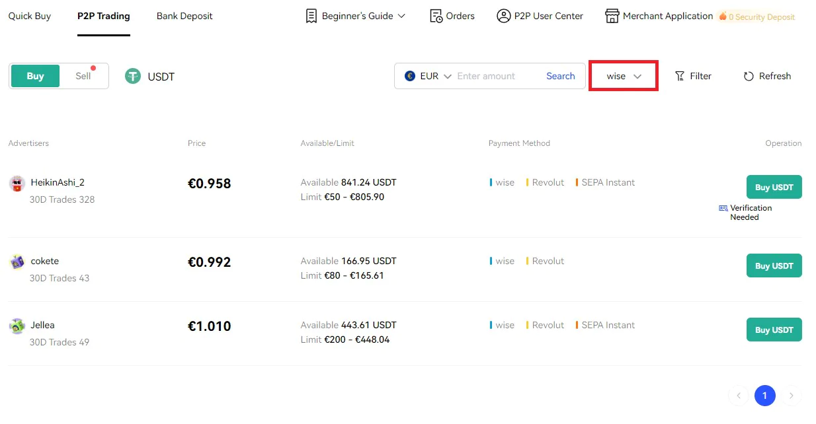This screenshot has height=424, width=816.
Task: Buy USDT from HeikinAshi_2
Action: 774,187
